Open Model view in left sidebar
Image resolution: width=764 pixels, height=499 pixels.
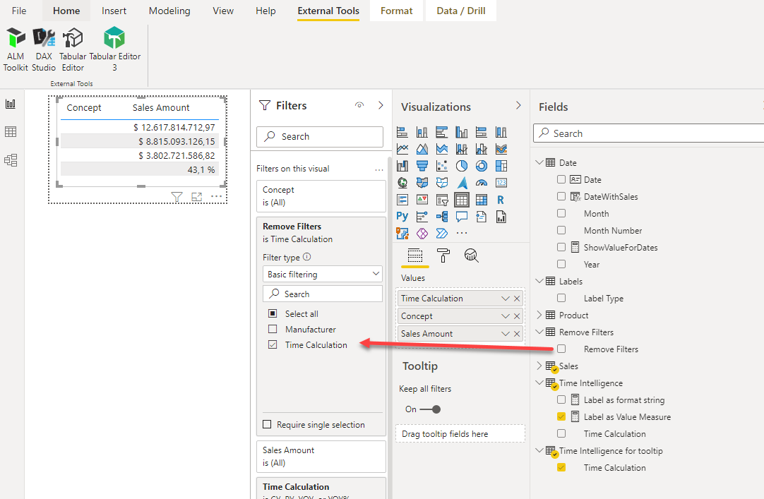click(11, 160)
